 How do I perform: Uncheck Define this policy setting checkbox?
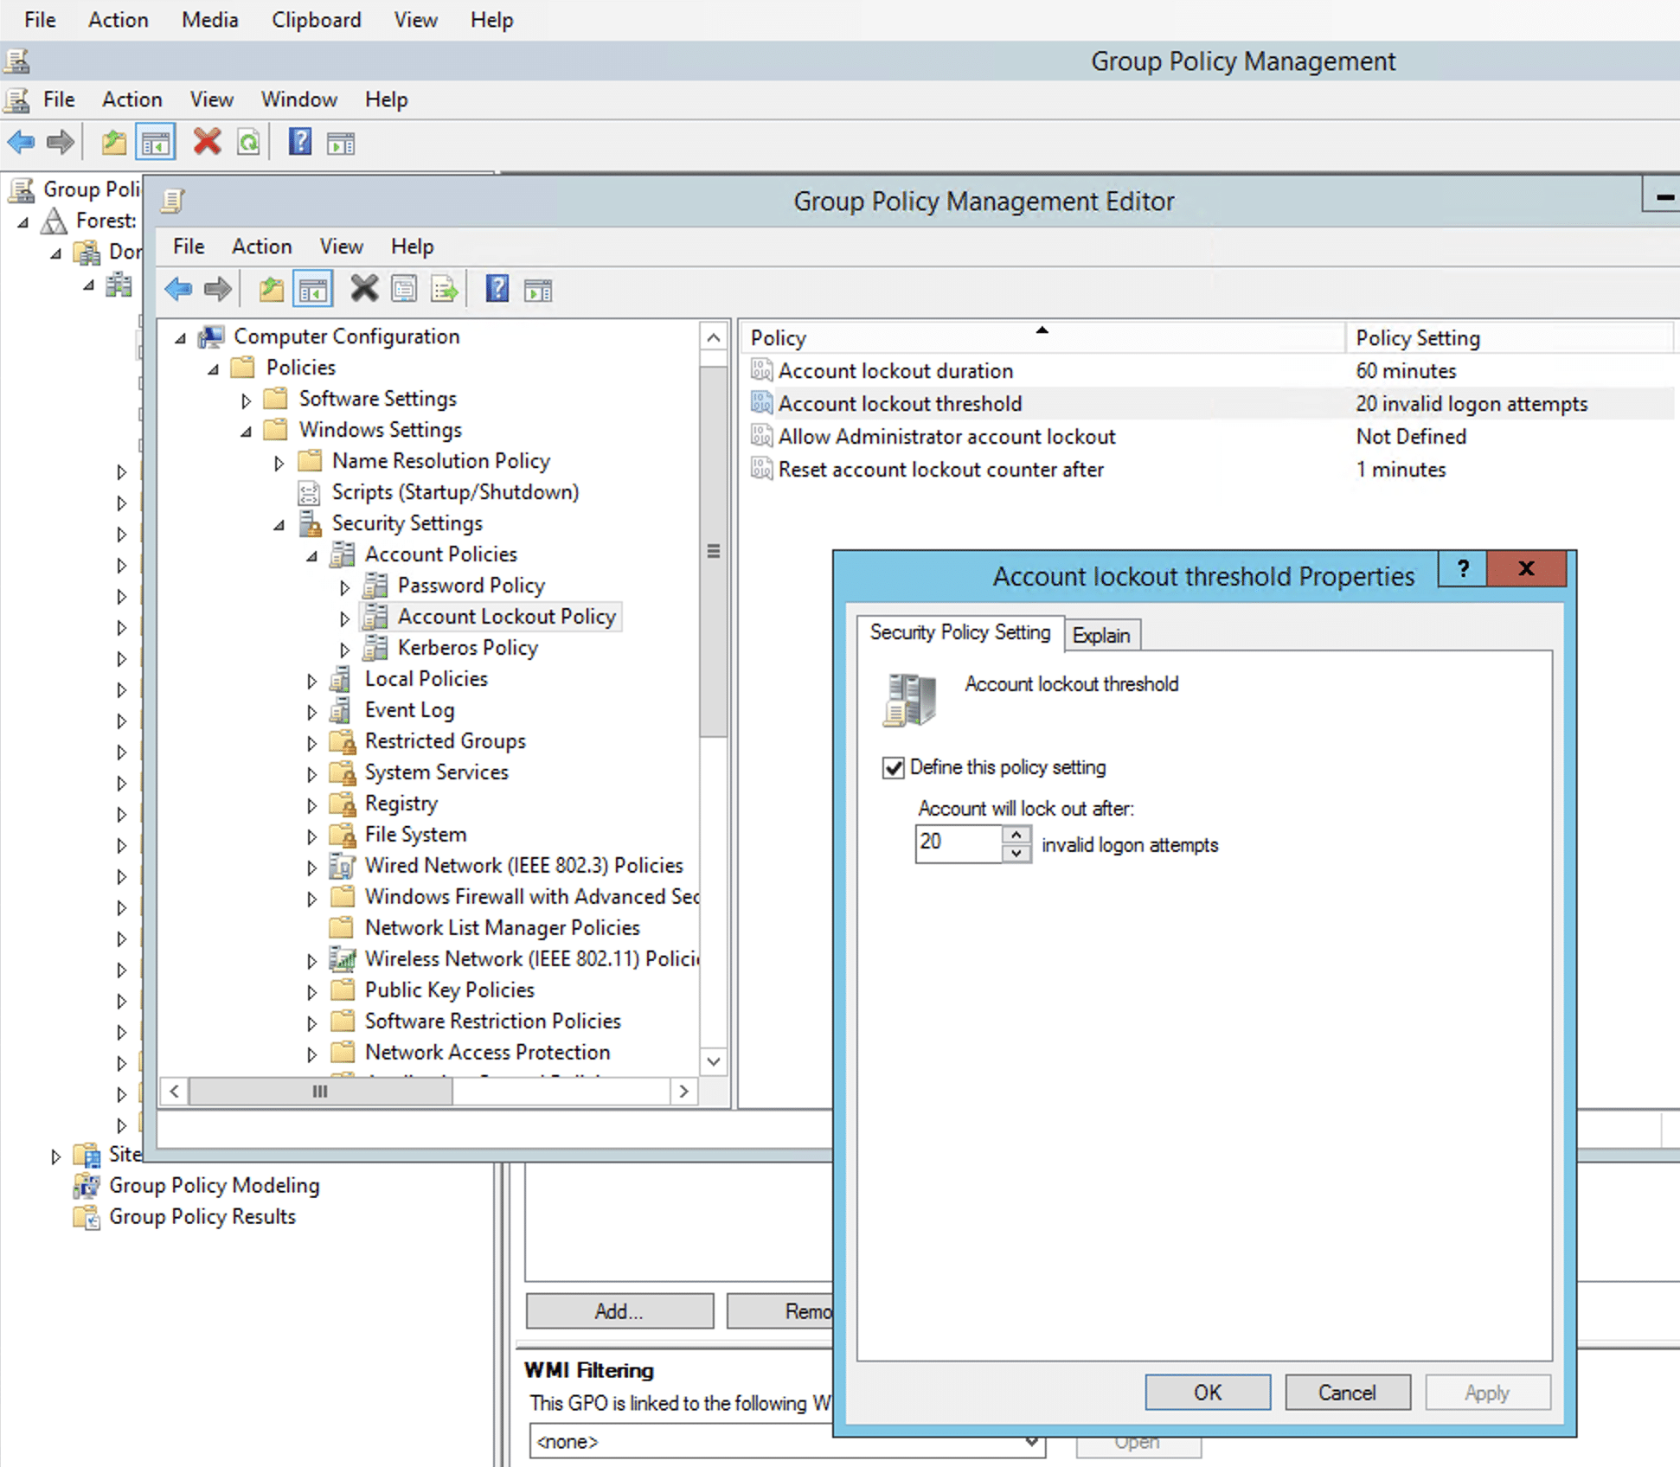coord(893,767)
